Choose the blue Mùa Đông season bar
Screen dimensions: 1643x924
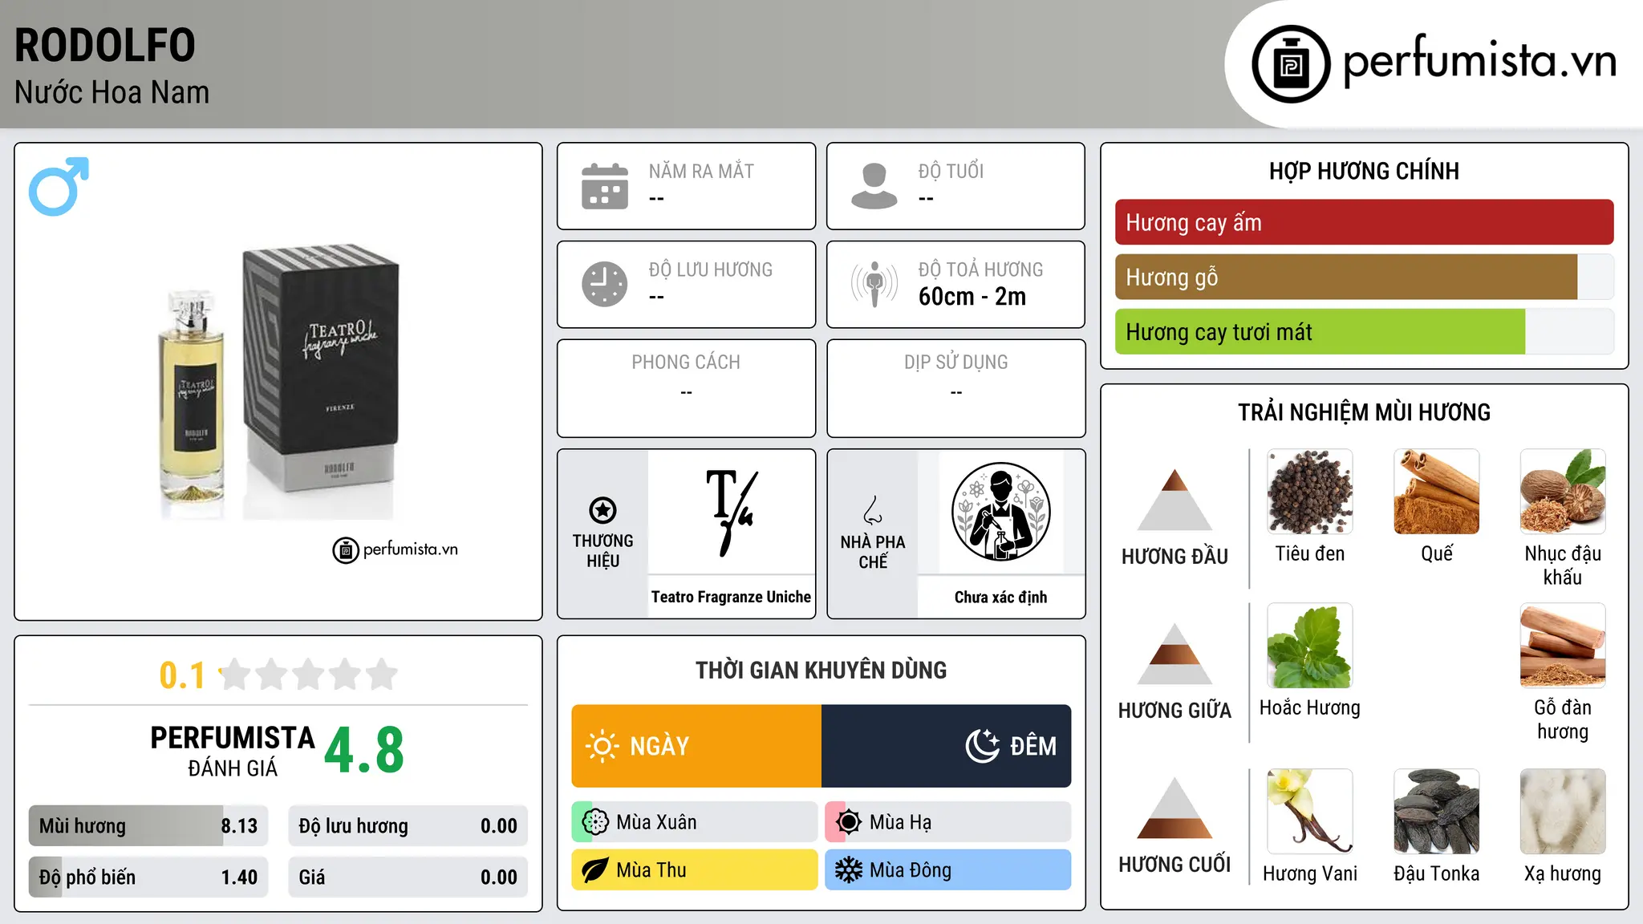(948, 870)
